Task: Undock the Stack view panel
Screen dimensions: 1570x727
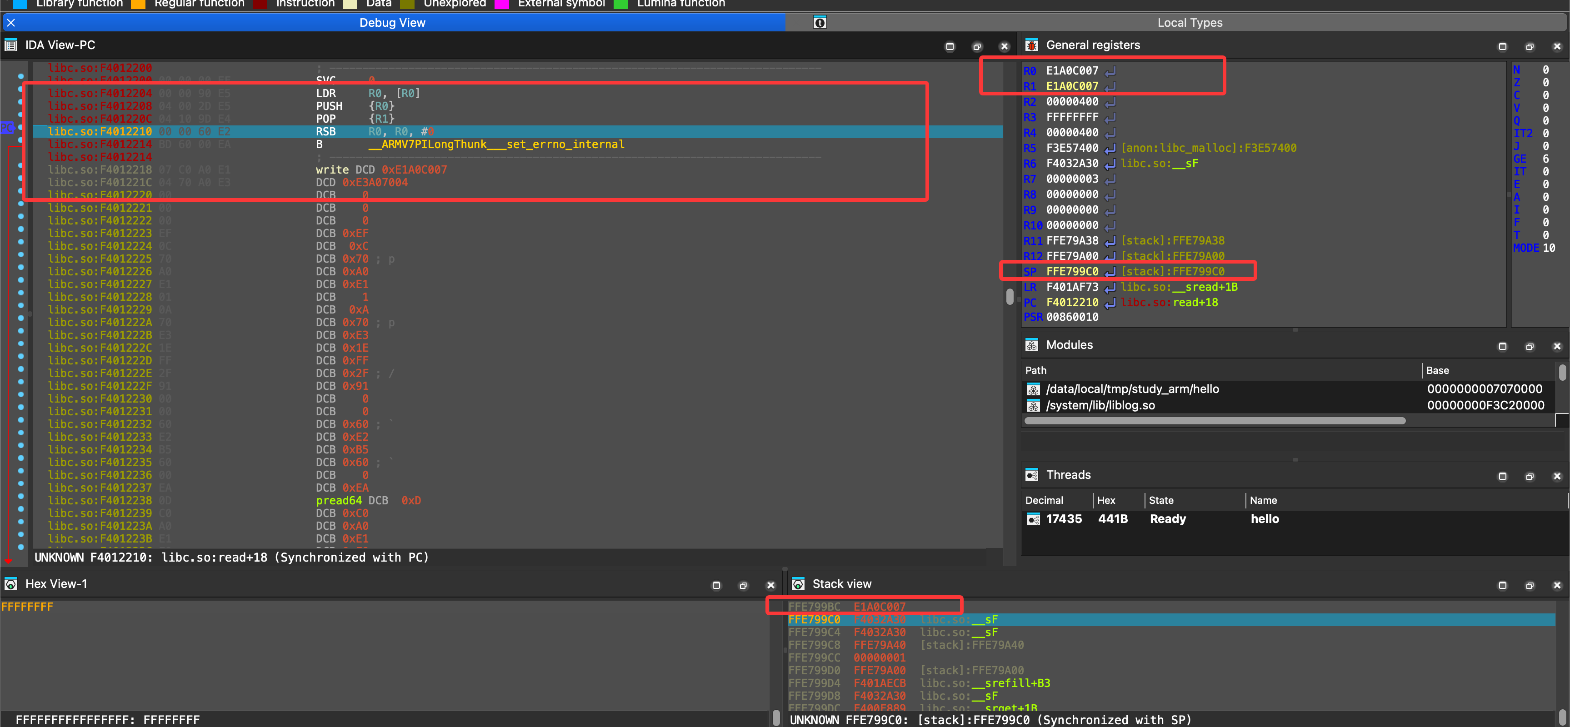Action: (x=1529, y=585)
